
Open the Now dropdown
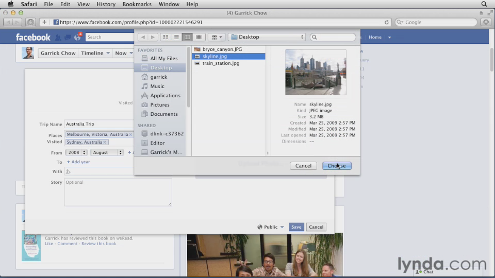[124, 53]
